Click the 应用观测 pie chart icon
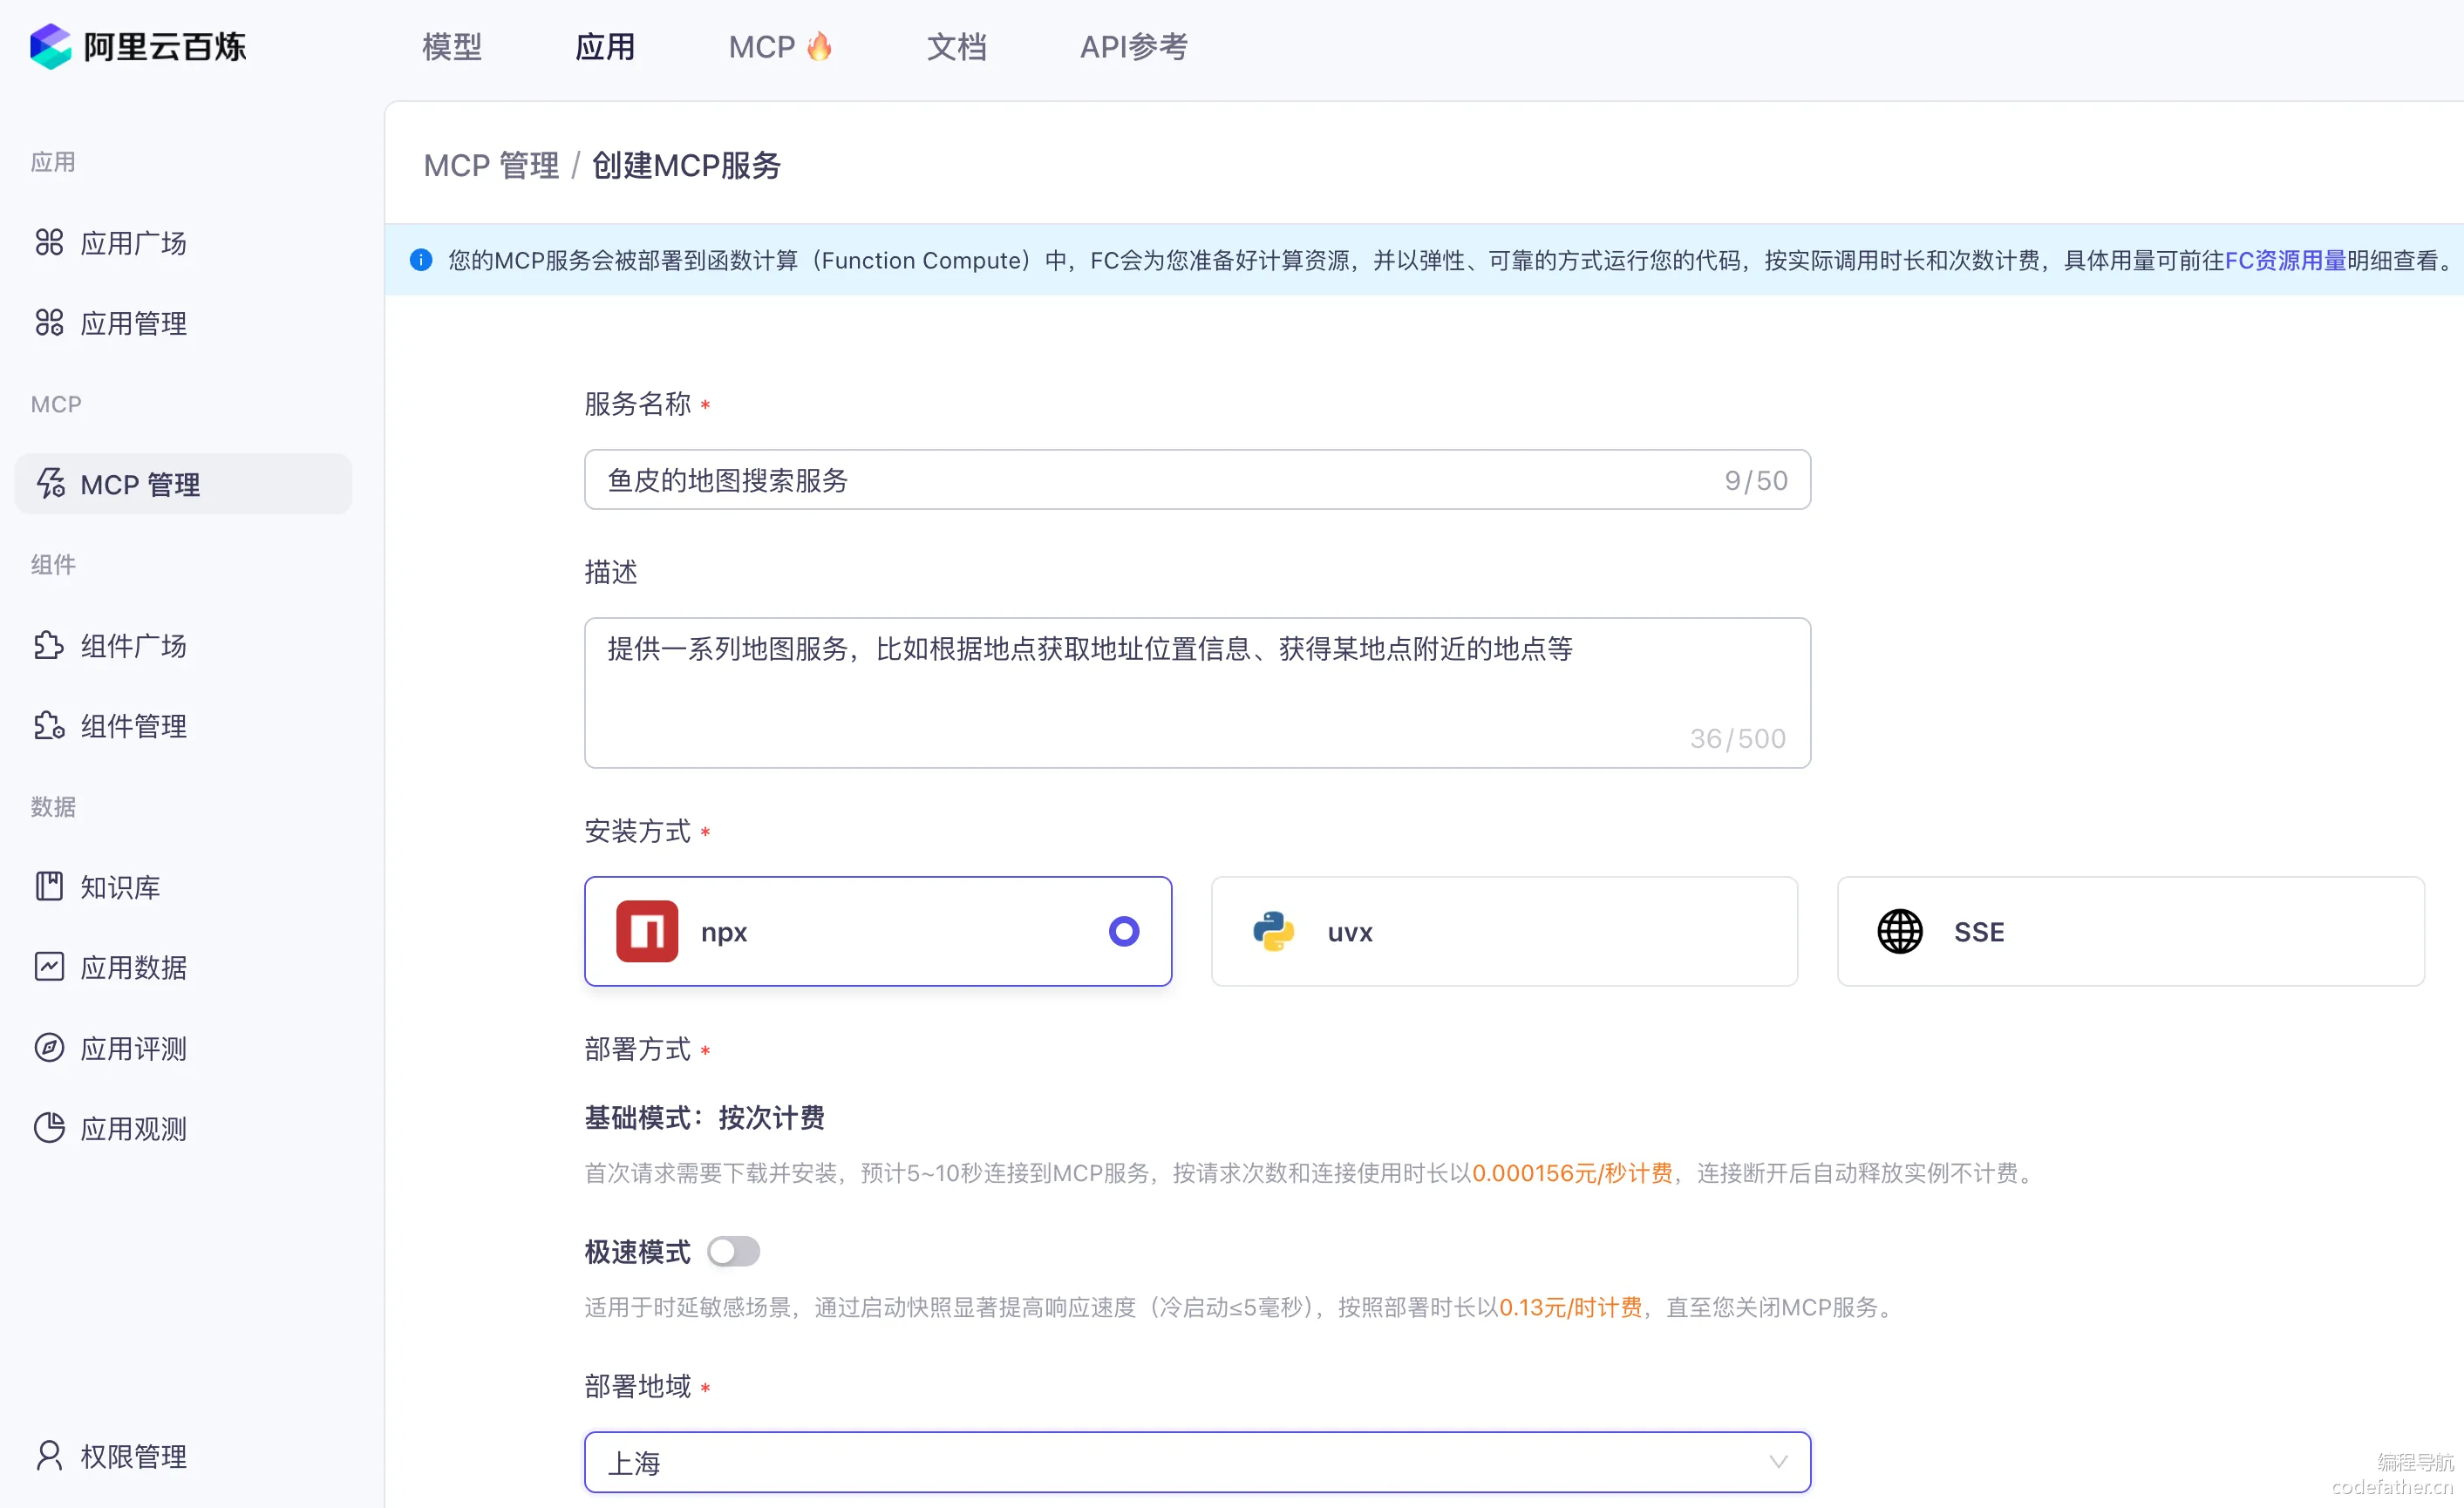2464x1508 pixels. tap(49, 1128)
